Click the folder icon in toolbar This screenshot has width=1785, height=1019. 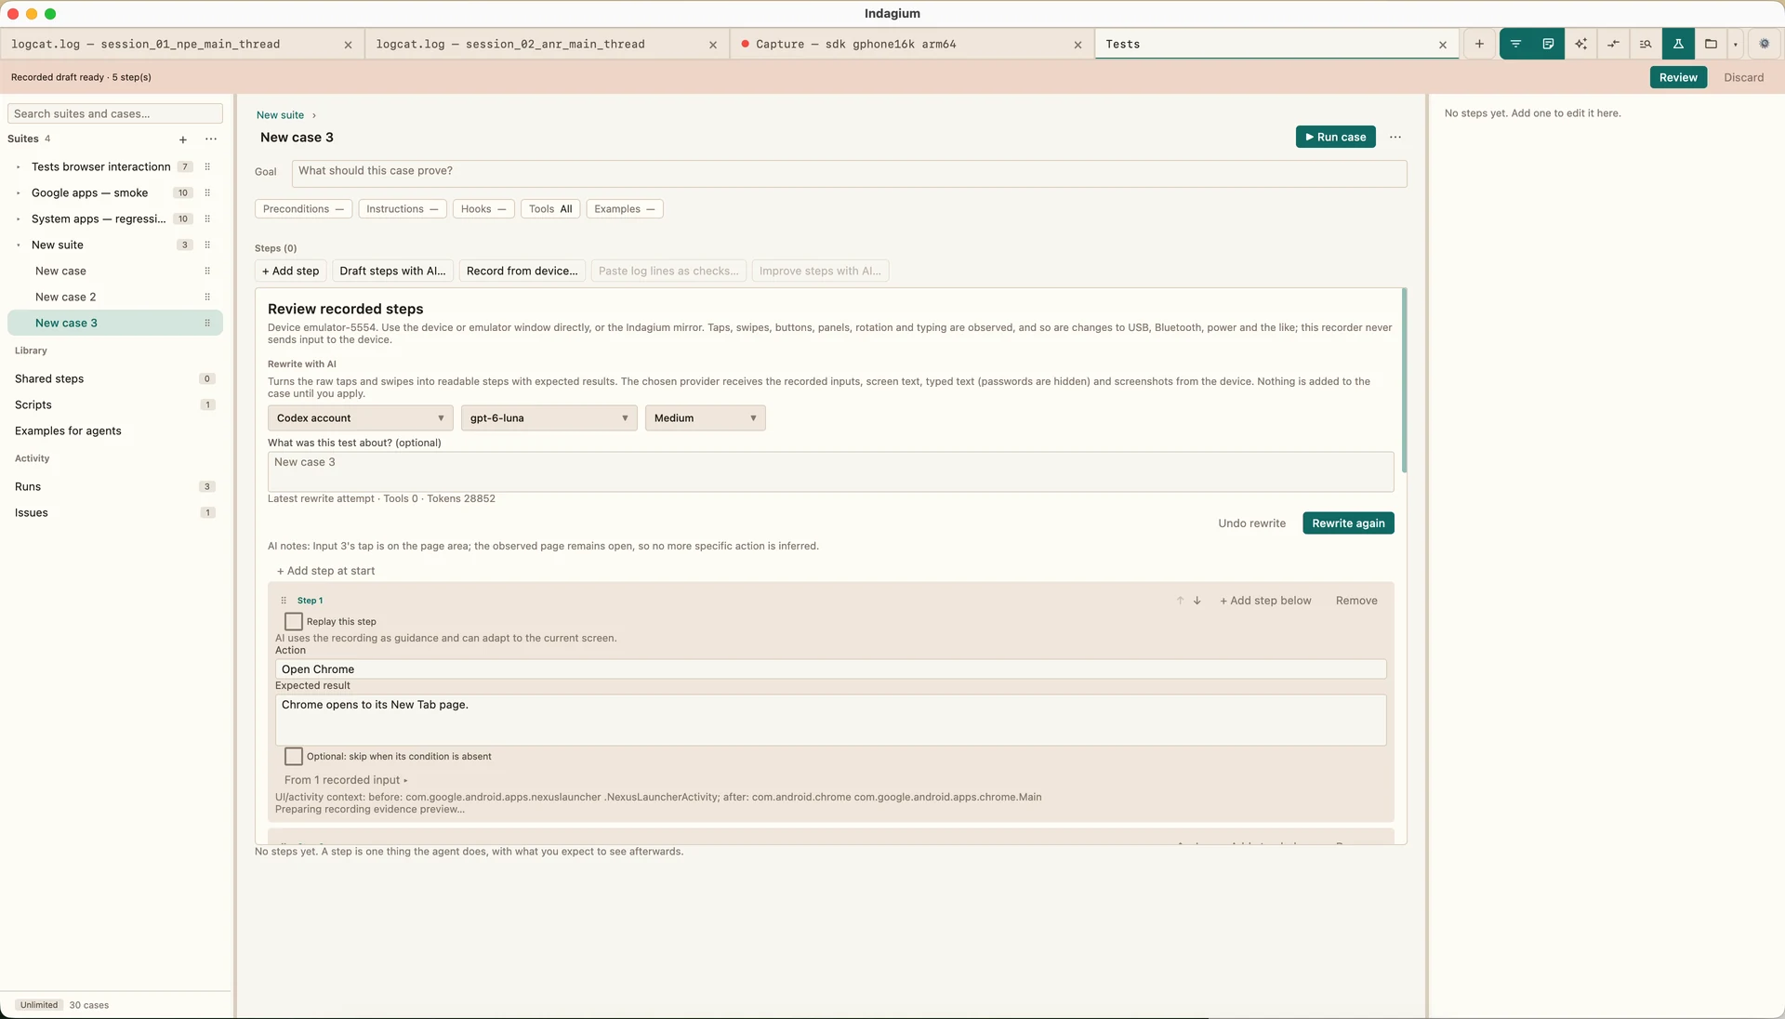tap(1711, 44)
